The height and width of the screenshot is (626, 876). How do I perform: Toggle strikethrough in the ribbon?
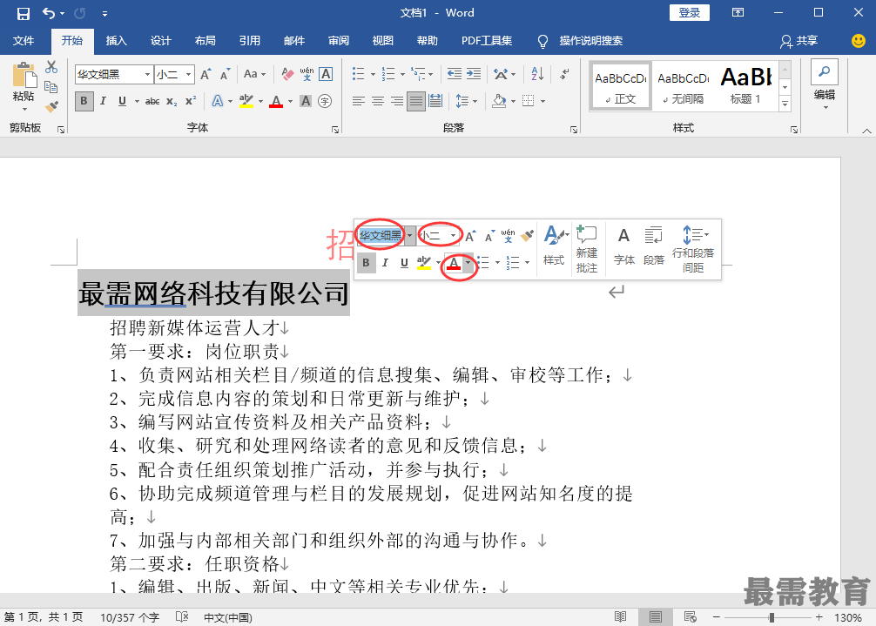[152, 101]
